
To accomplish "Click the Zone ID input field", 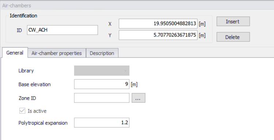I will (x=102, y=98).
